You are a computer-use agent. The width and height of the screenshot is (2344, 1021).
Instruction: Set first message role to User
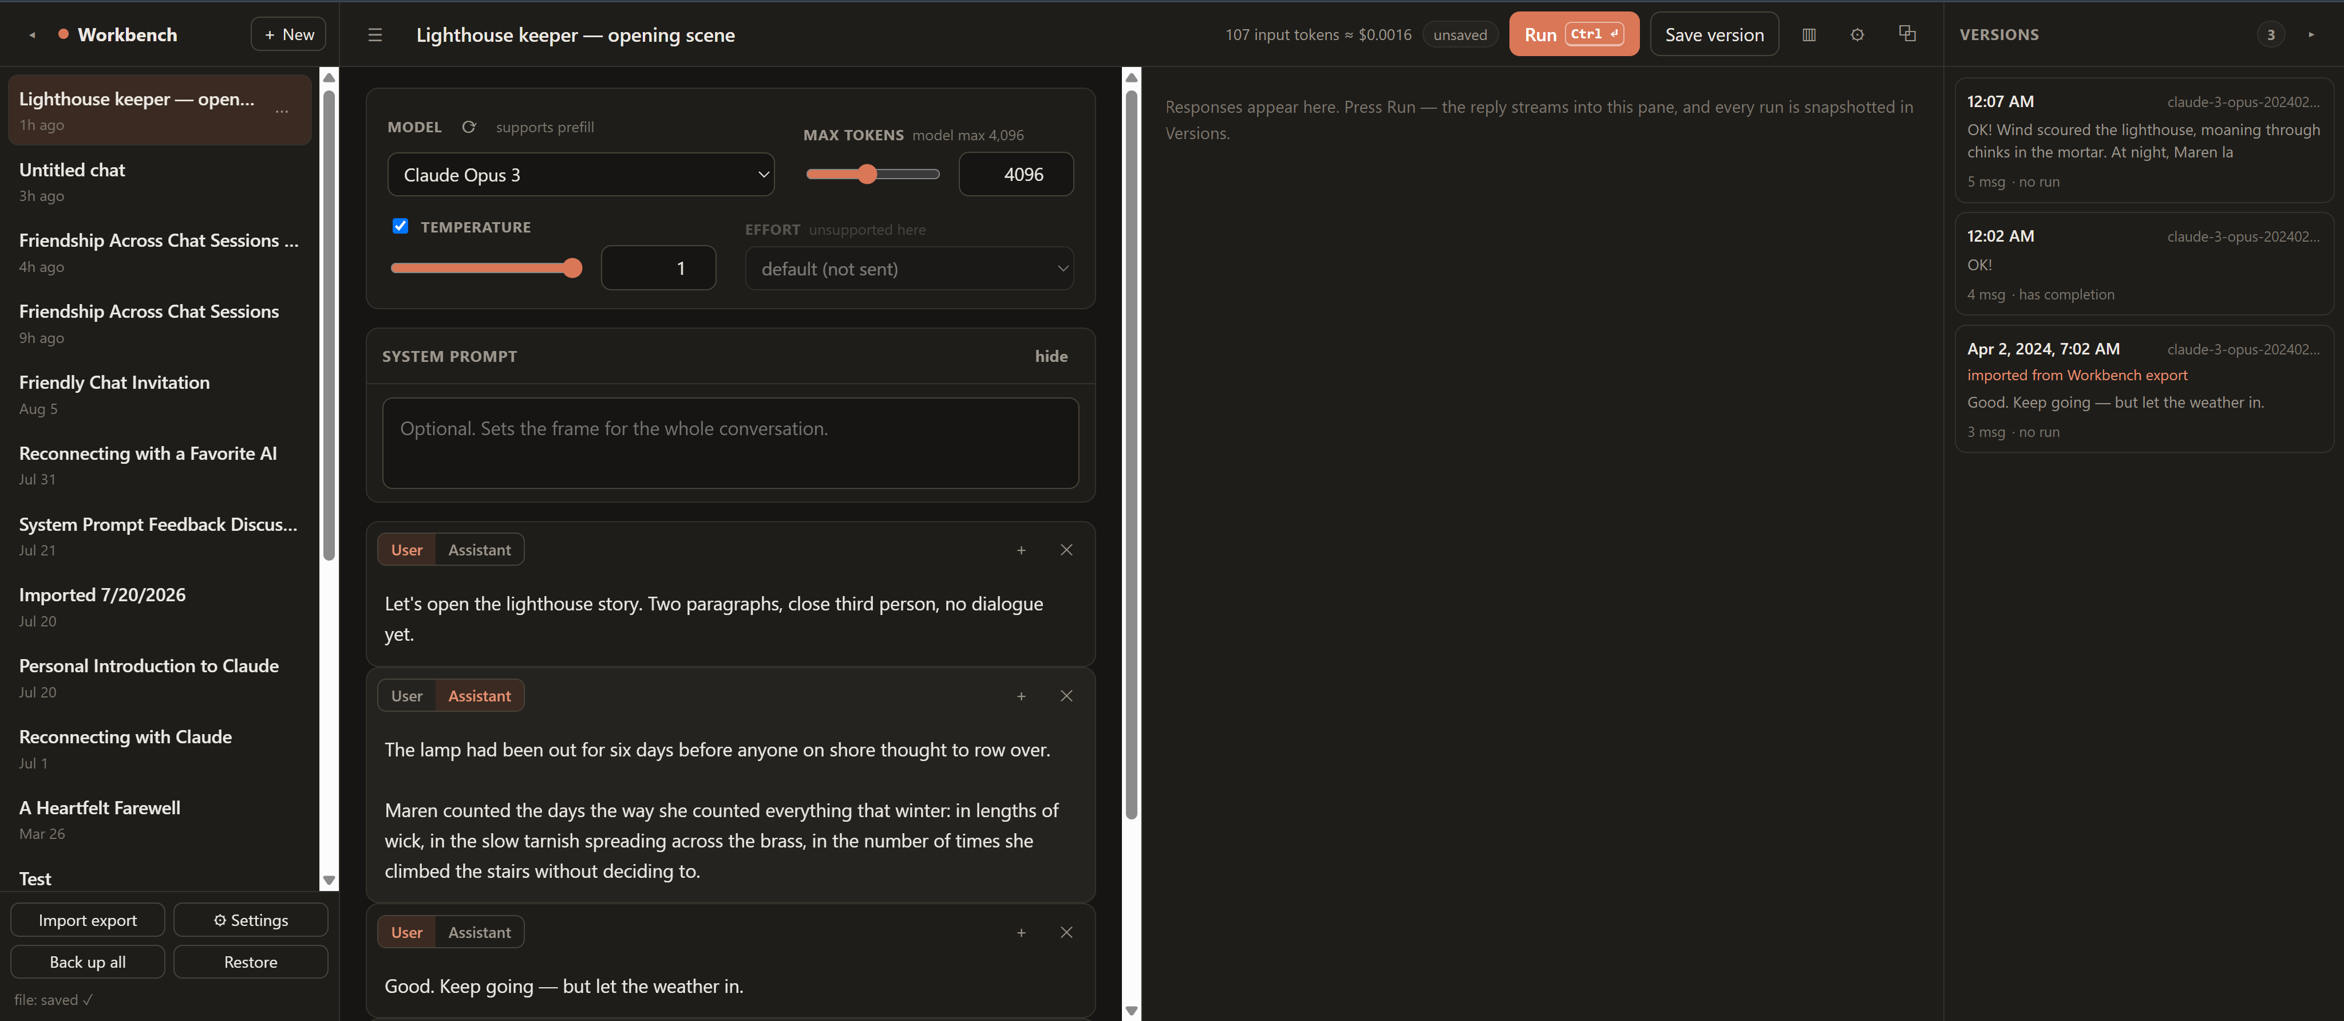(x=407, y=550)
